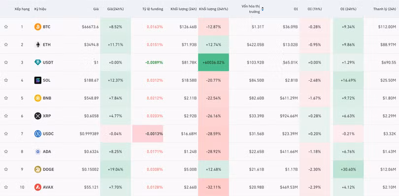Click USDC price $0.999389
Viewport: 399px width, 196px height.
[x=89, y=133]
